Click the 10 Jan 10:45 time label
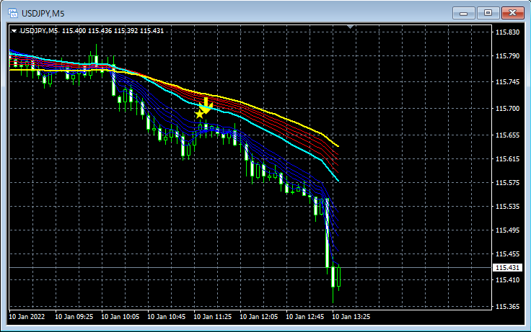Viewport: 531px width, 332px height. point(166,317)
